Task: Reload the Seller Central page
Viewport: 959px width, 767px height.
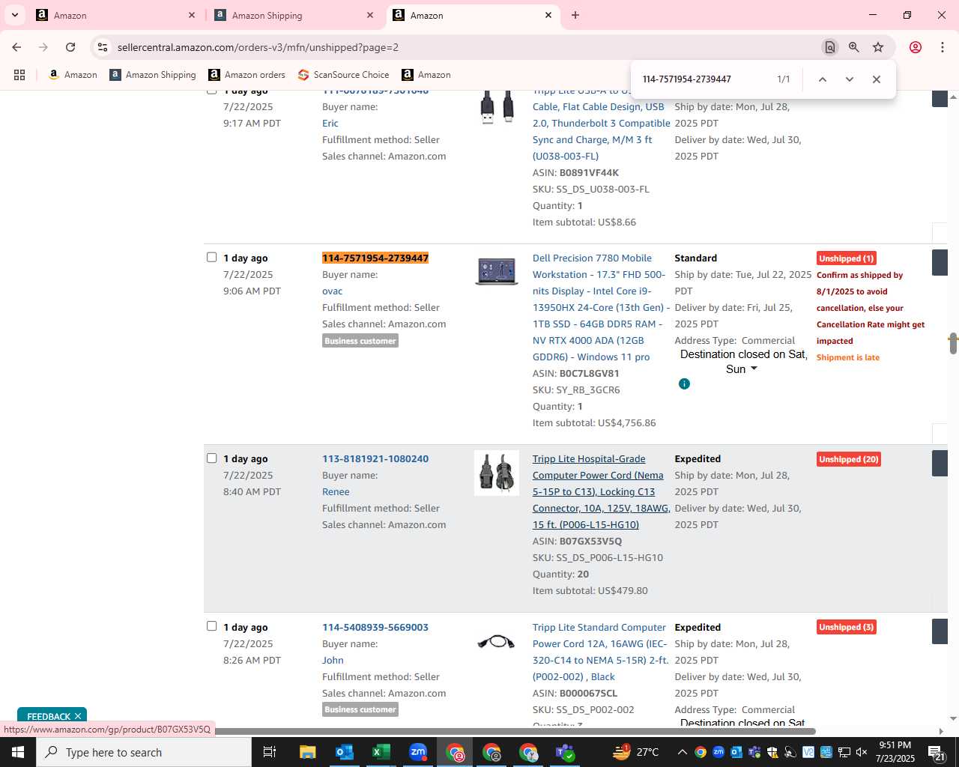Action: (x=70, y=47)
